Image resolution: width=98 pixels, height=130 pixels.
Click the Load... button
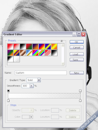point(77,54)
